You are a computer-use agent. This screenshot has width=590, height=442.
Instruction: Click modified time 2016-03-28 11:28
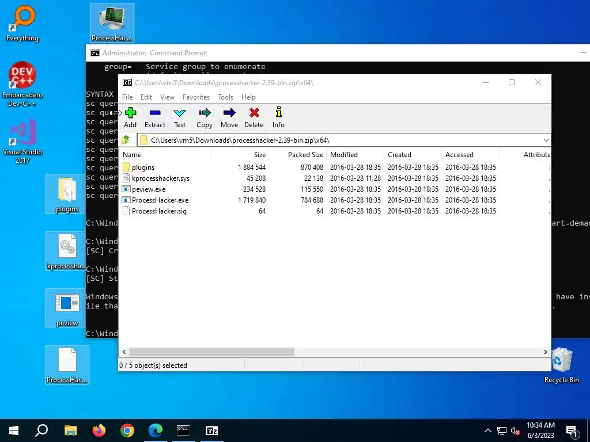click(x=355, y=178)
